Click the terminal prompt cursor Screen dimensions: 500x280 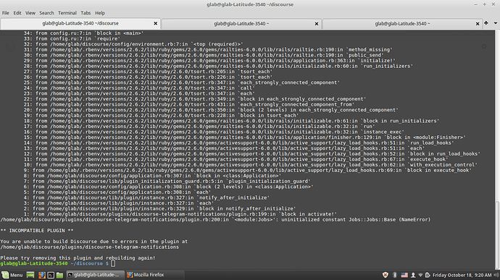[x=113, y=263]
